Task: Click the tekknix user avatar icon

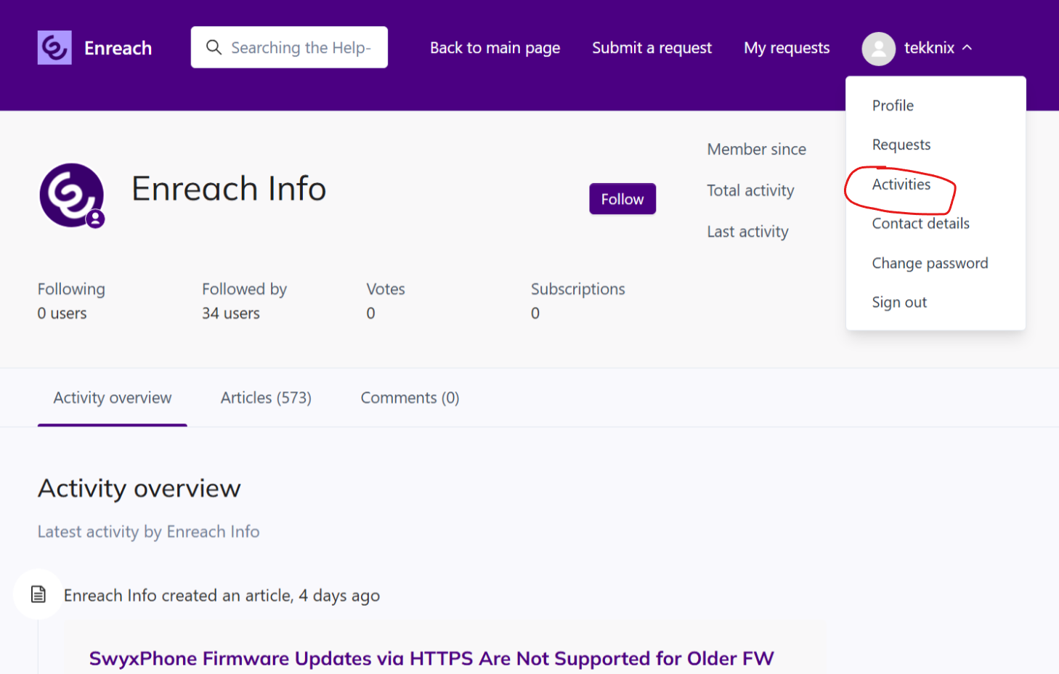Action: pyautogui.click(x=878, y=49)
